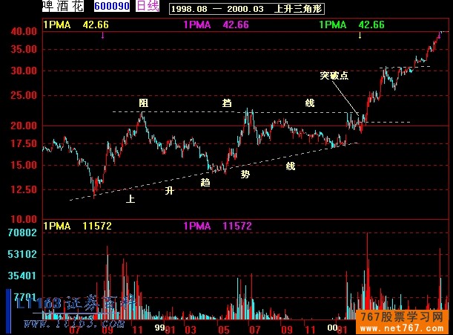Click the yellow down-arrow marker at chart top
Image resolution: width=453 pixels, height=335 pixels.
(x=360, y=36)
